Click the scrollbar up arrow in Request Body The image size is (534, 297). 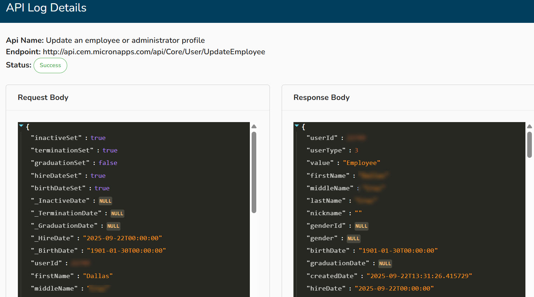tap(253, 126)
